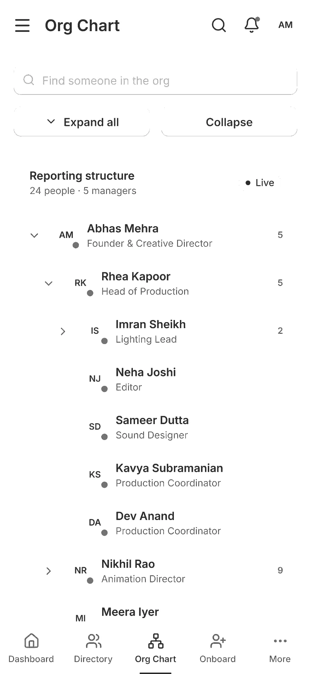
Task: Click the Collapse button
Action: [x=229, y=122]
